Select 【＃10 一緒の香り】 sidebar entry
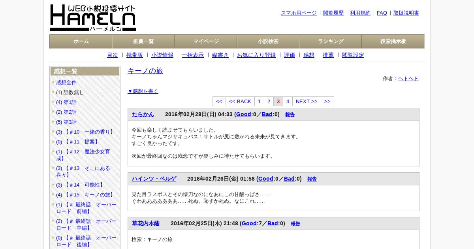 (x=85, y=132)
